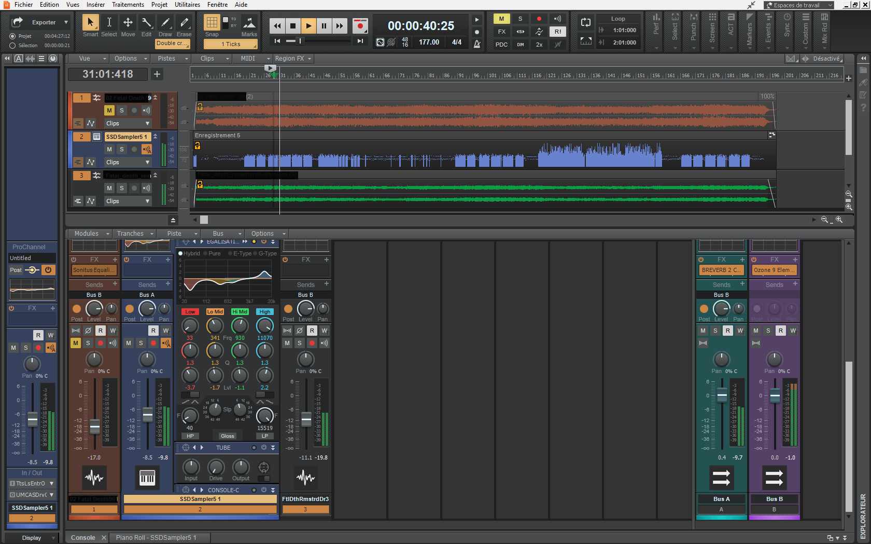Solo track 2 SSDSampler5 1
Screen dimensions: 871x544
click(x=121, y=149)
